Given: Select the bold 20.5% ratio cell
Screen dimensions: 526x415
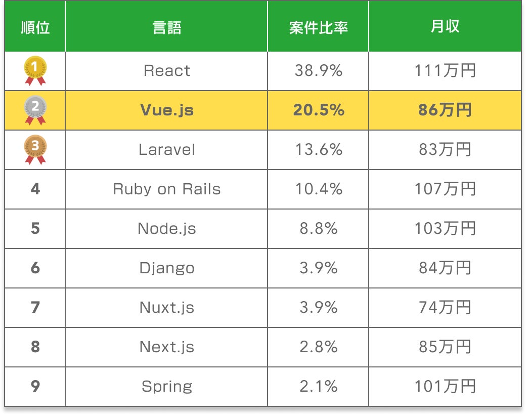Looking at the screenshot, I should (x=318, y=110).
